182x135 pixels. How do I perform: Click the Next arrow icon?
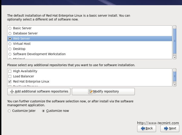(x=166, y=128)
